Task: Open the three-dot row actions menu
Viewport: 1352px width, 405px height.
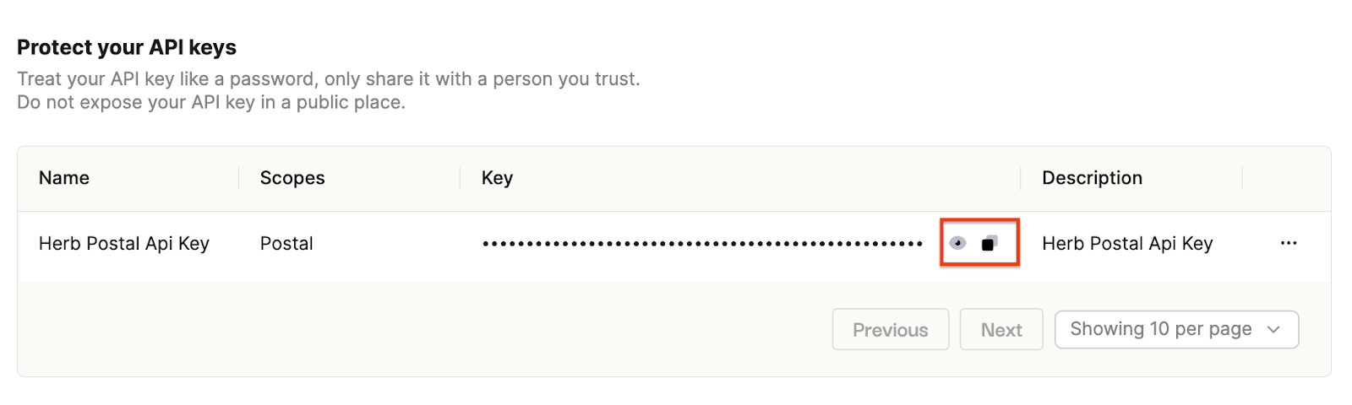Action: pos(1289,243)
